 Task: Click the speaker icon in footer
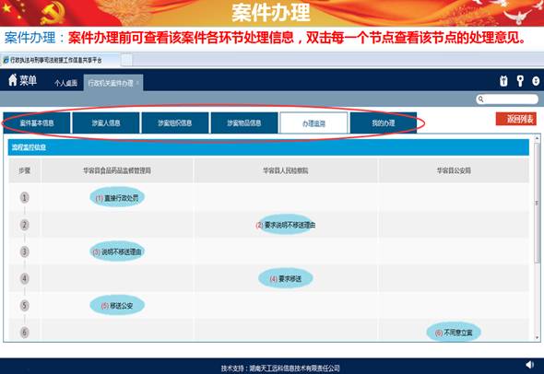[x=530, y=364]
